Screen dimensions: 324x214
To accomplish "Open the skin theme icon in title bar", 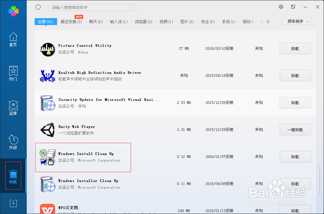I will (x=281, y=7).
